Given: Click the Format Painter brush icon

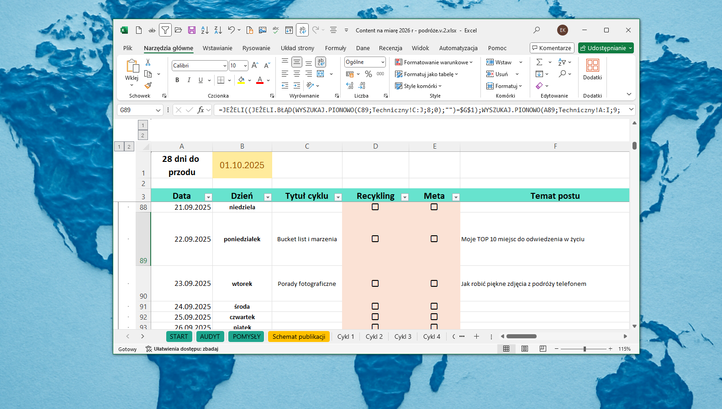Looking at the screenshot, I should (x=148, y=85).
